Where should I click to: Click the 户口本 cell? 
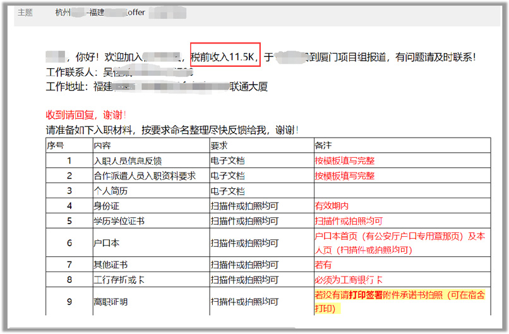(105, 243)
